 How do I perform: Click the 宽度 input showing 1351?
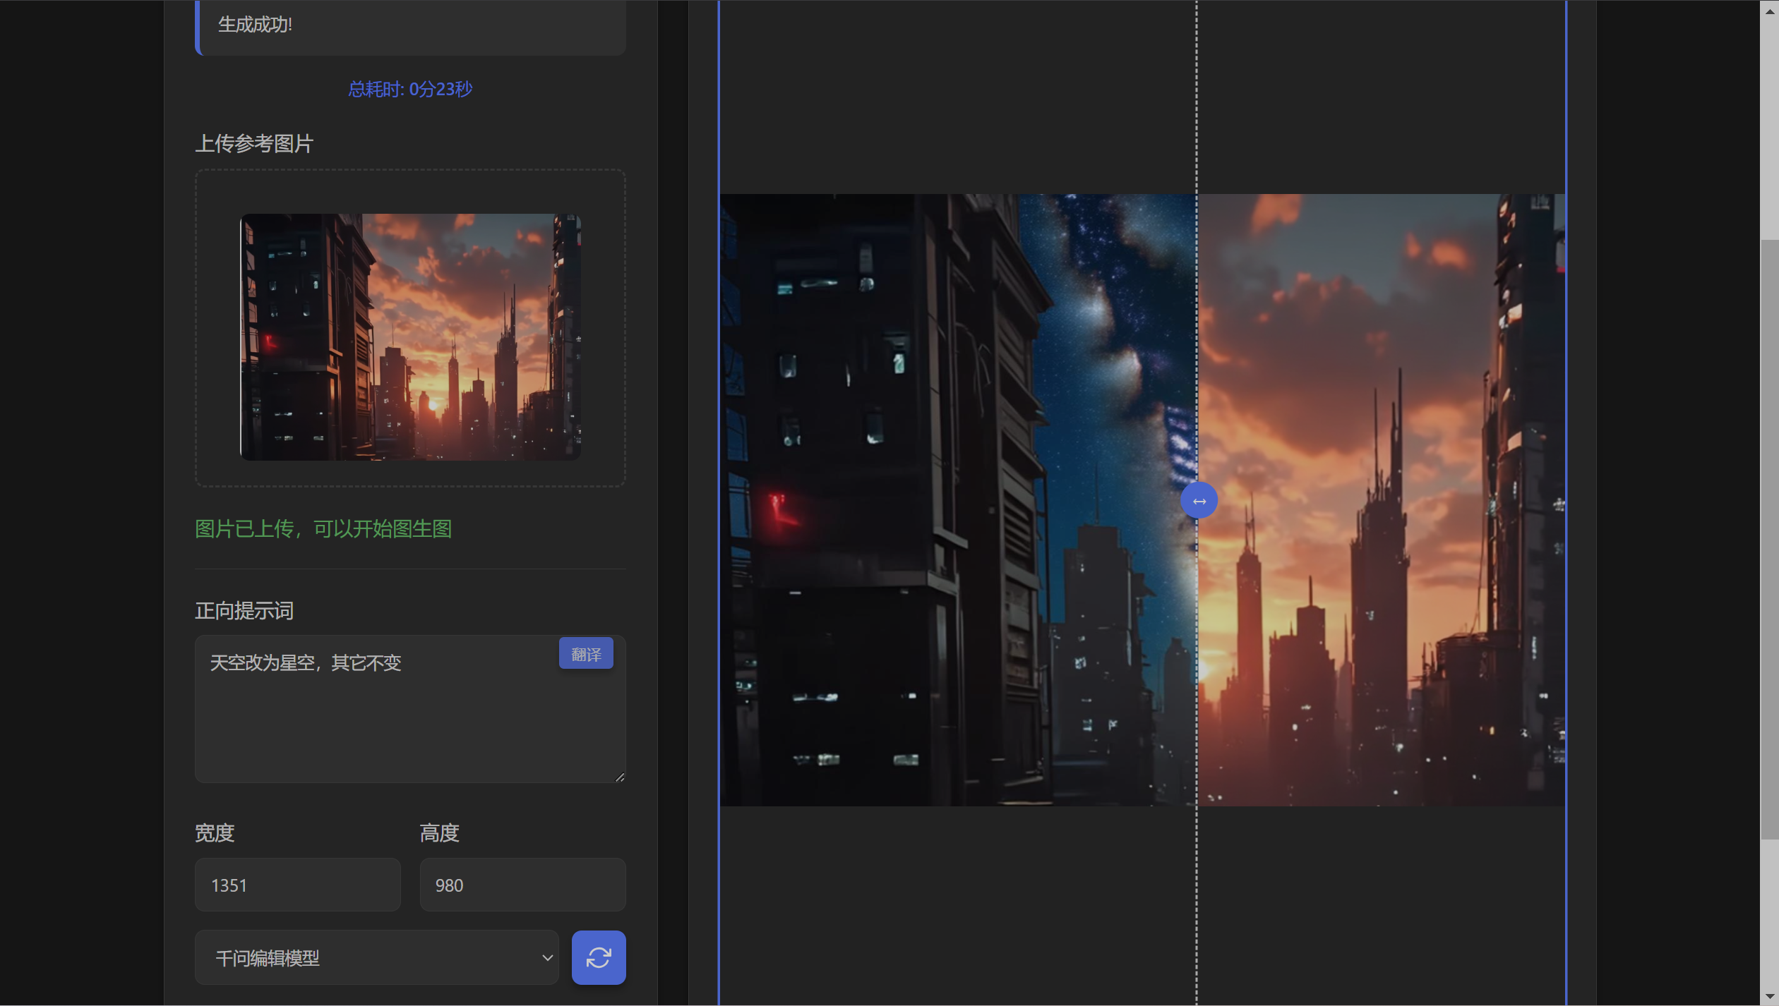(297, 885)
